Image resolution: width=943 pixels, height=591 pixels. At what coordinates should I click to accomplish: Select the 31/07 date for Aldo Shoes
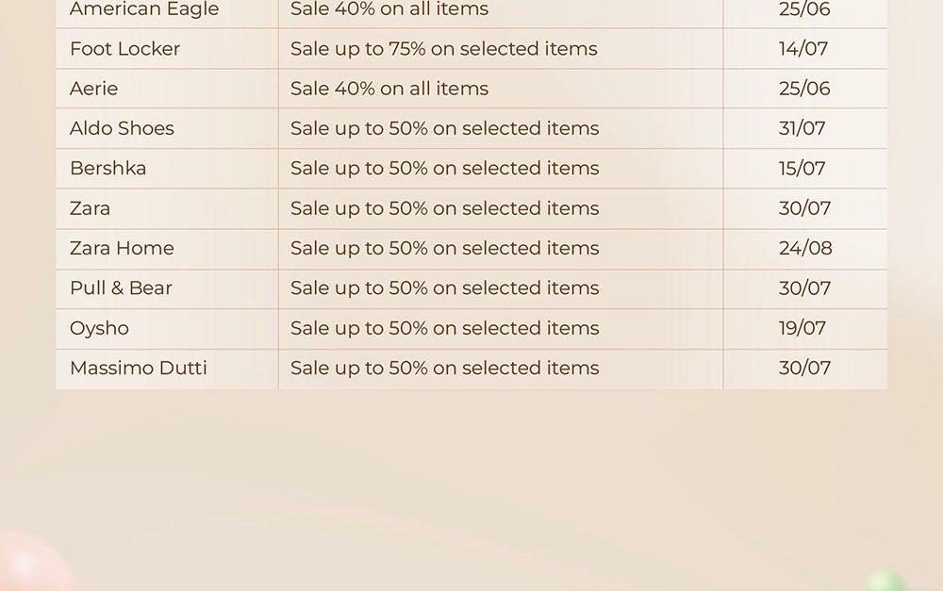(802, 128)
